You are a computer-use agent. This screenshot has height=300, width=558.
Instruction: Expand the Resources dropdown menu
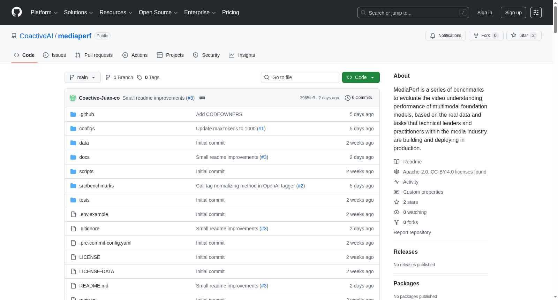coord(116,13)
